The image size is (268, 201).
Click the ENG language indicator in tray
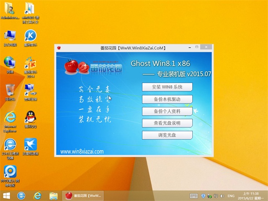pyautogui.click(x=231, y=196)
